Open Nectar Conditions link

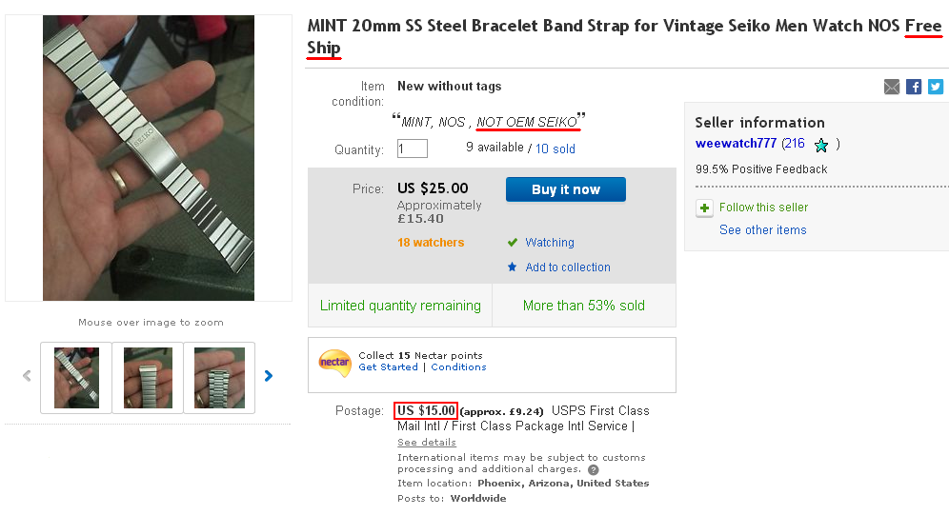458,367
